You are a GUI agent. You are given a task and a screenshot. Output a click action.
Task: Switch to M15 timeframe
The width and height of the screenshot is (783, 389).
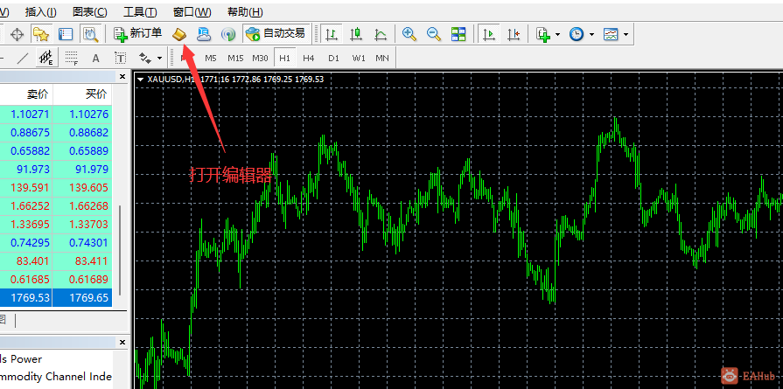coord(235,59)
